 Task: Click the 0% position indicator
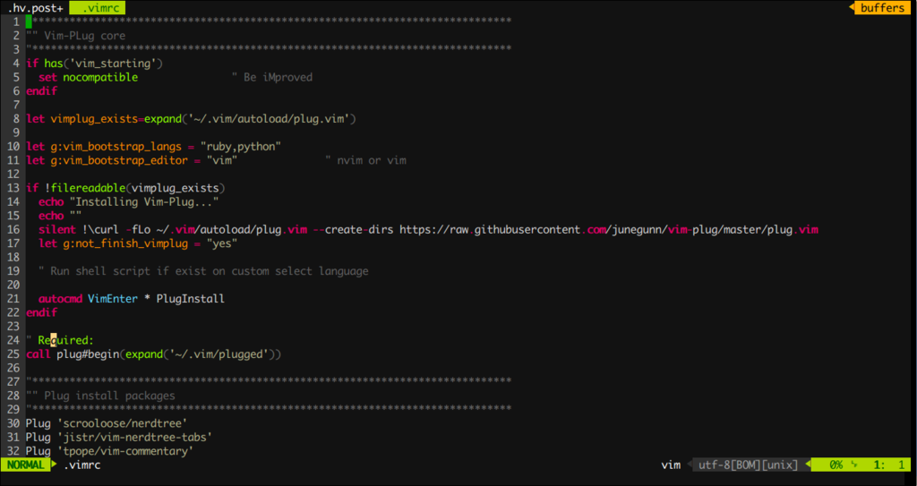coord(836,465)
